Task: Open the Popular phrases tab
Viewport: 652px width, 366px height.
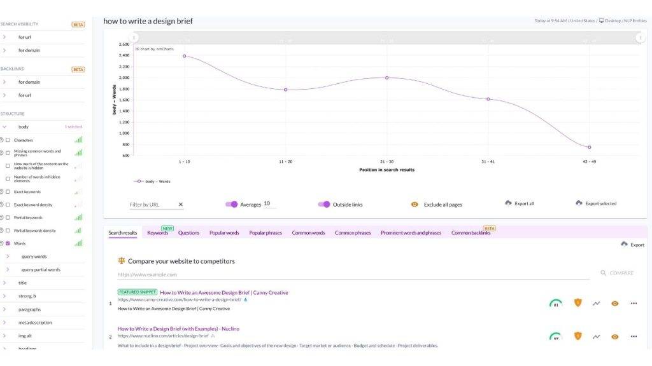Action: [x=266, y=233]
